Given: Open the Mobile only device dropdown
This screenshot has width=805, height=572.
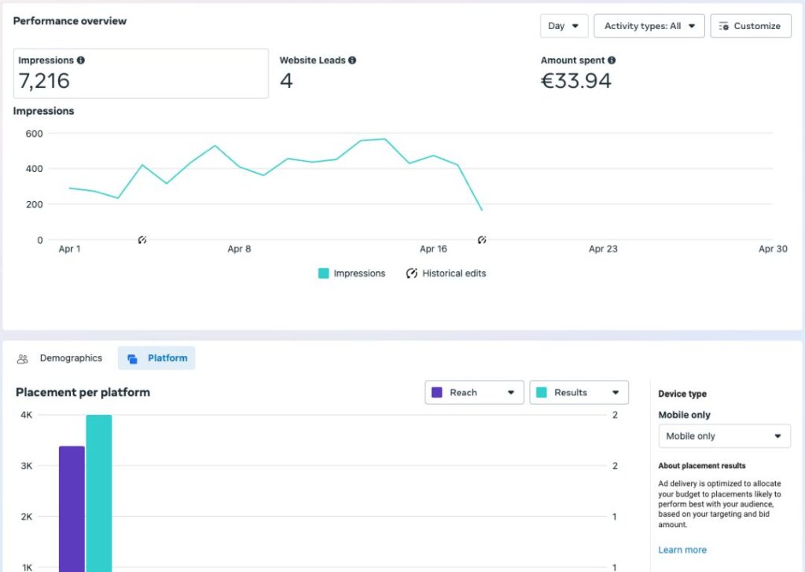Looking at the screenshot, I should coord(724,436).
